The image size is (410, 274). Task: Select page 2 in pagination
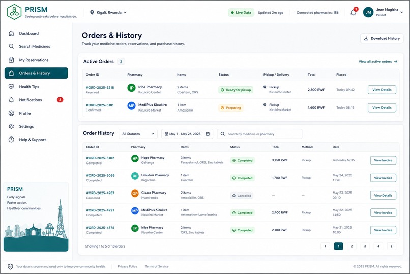(x=352, y=246)
